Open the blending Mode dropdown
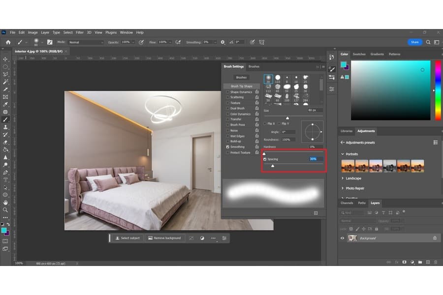This screenshot has width=443, height=295. coord(86,42)
